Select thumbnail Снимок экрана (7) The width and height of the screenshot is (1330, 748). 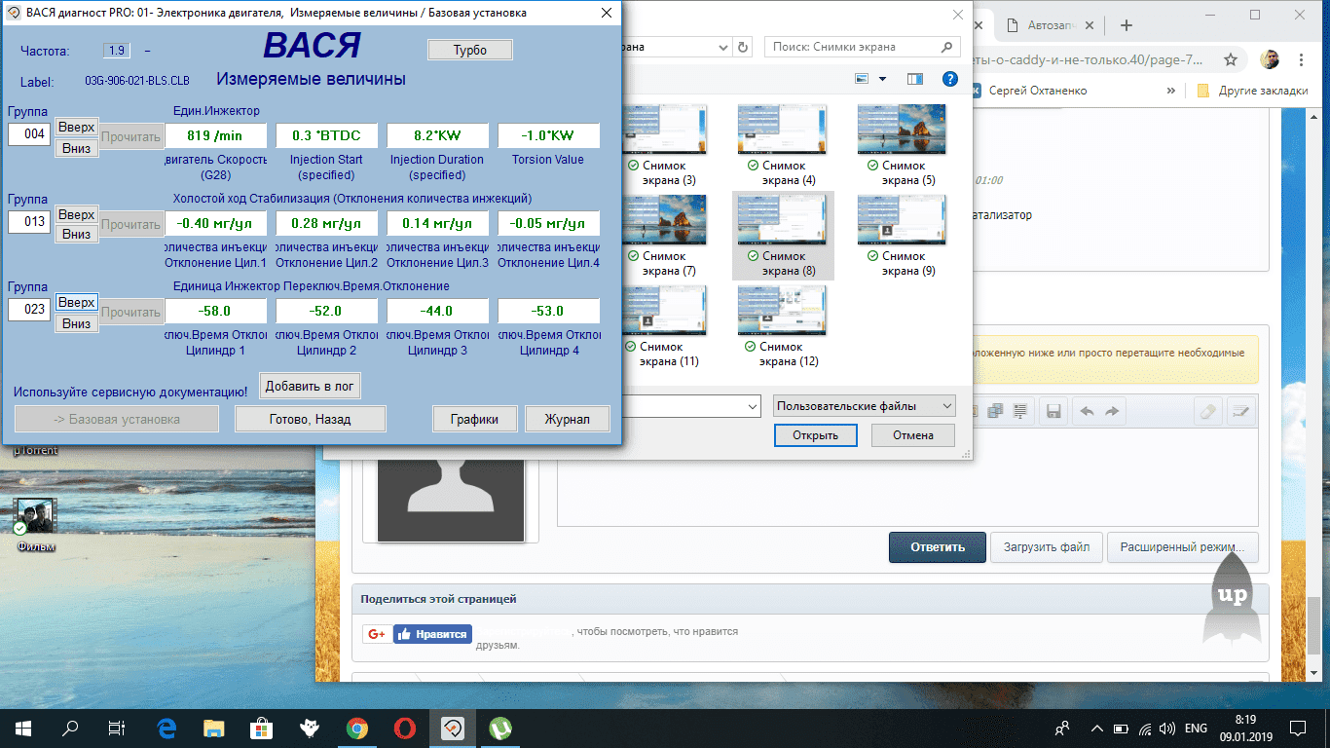[x=667, y=237]
